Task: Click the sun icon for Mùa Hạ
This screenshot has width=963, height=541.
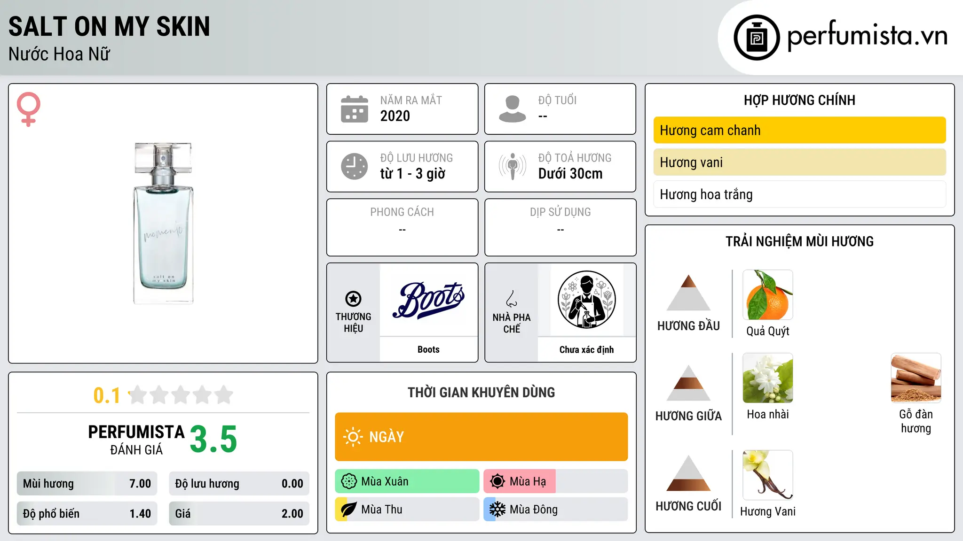Action: [x=497, y=481]
